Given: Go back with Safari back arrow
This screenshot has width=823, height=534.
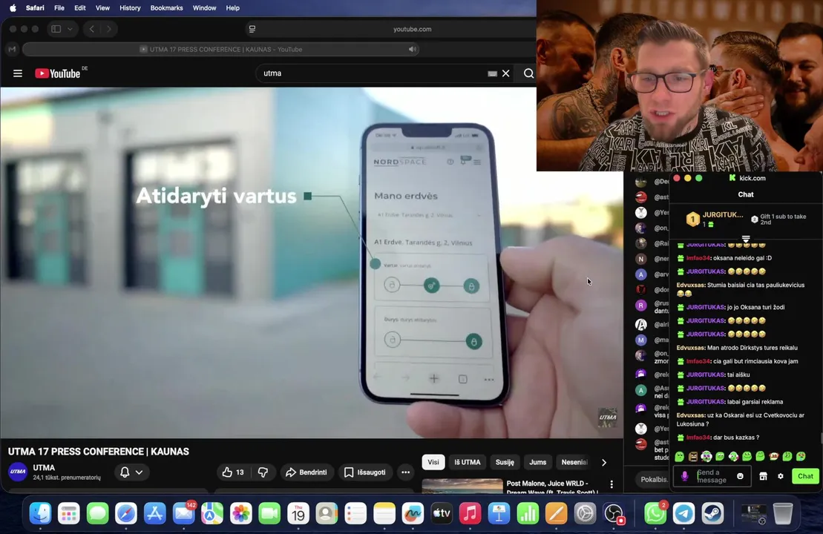Looking at the screenshot, I should (92, 29).
